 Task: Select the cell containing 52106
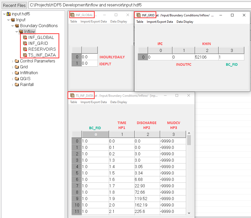click(206, 57)
